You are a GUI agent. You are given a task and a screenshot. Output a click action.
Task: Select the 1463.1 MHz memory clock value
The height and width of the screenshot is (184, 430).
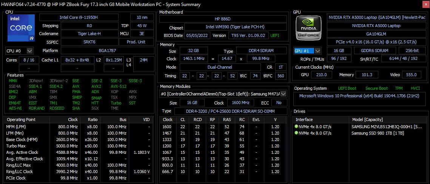(193, 58)
